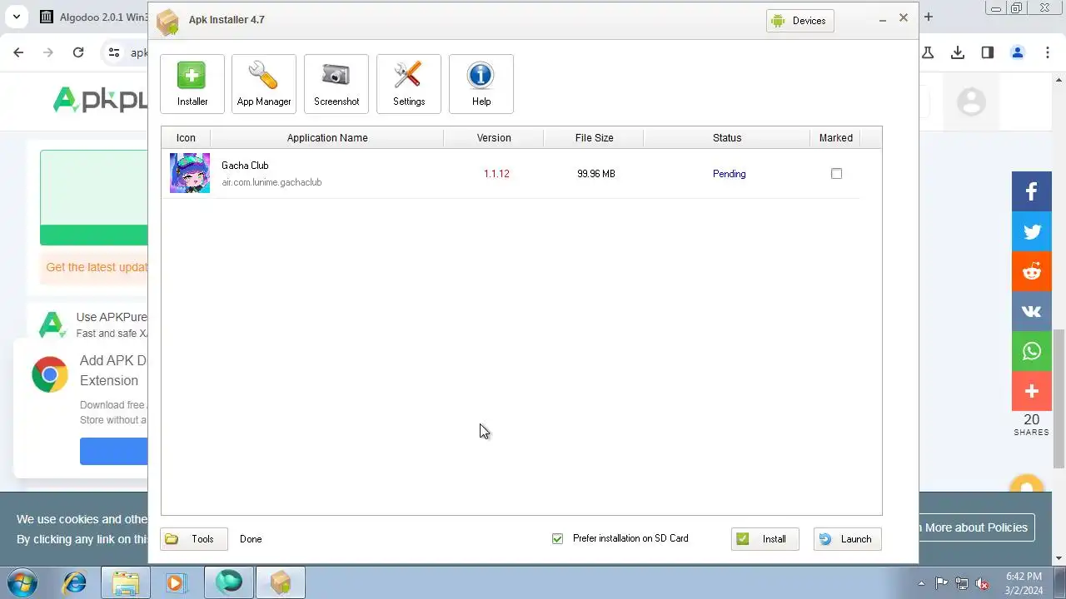Open the Tools button
The height and width of the screenshot is (599, 1066).
(x=193, y=539)
